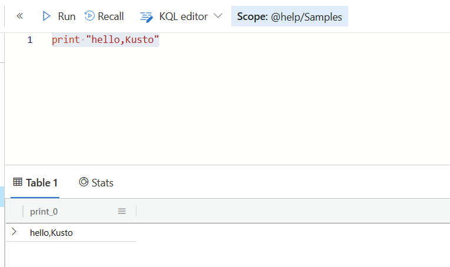The height and width of the screenshot is (267, 450).
Task: Click the divider right of print_0 column
Action: click(x=136, y=211)
